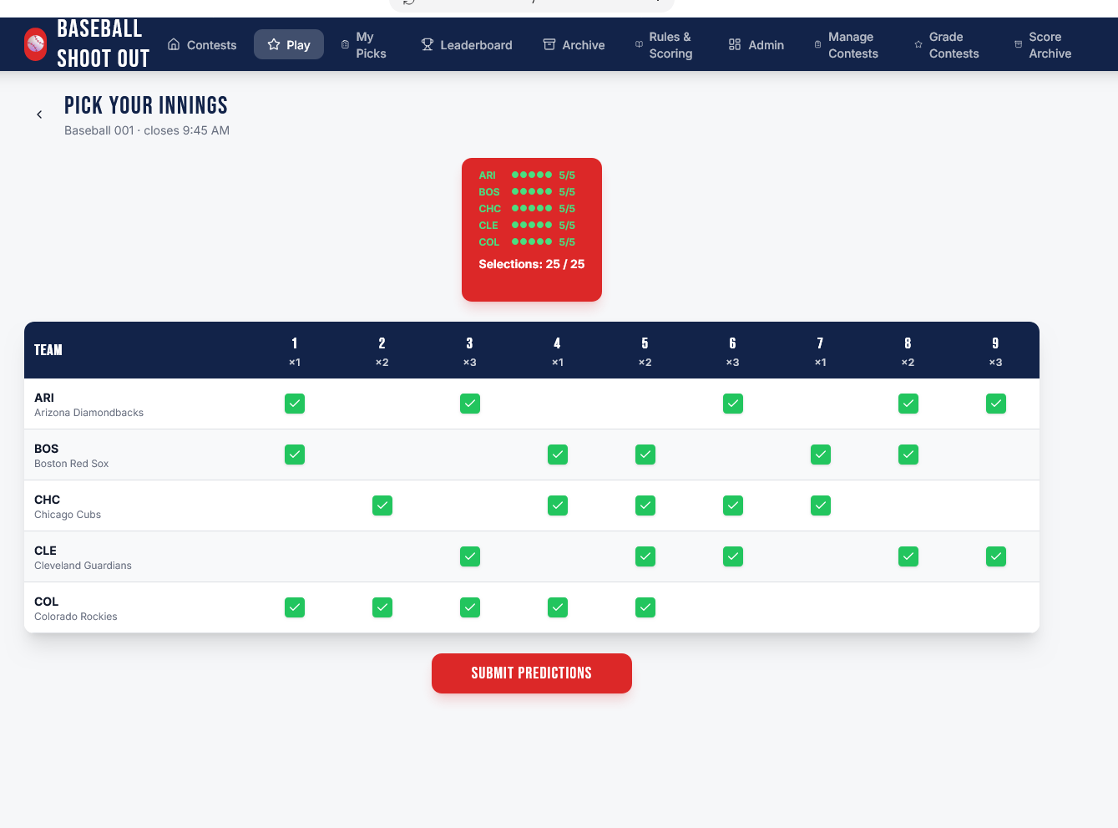Image resolution: width=1118 pixels, height=828 pixels.
Task: Open Score Archive page
Action: click(x=1050, y=45)
